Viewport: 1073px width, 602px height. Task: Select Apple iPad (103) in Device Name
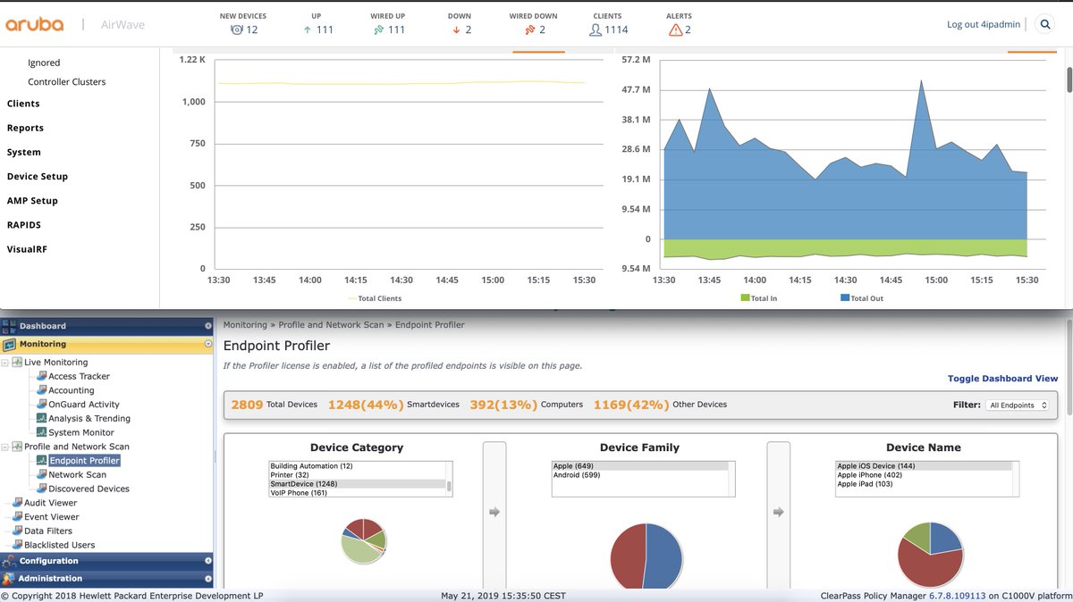point(924,484)
